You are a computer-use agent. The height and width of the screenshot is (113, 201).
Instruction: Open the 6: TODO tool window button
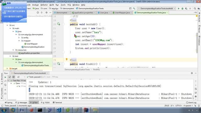pos(45,103)
